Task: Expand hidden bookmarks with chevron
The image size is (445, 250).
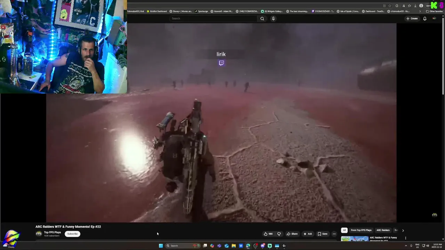Action: (x=420, y=11)
